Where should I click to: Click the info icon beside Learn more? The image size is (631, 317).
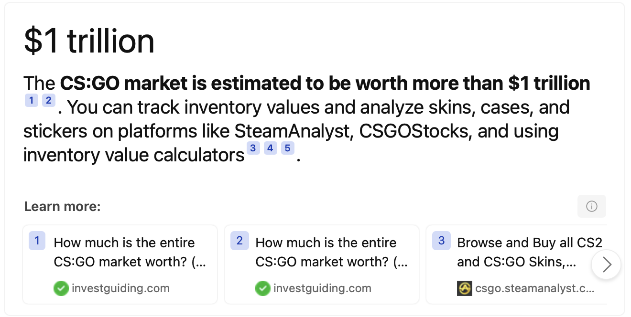coord(591,206)
